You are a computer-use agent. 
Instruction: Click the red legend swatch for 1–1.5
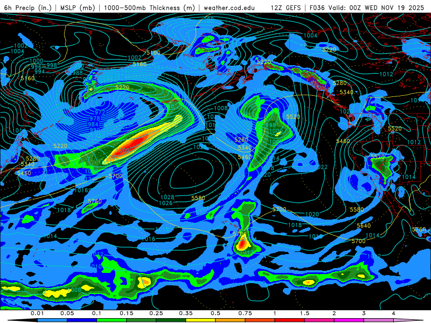coord(290,320)
